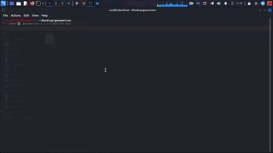Screen dimensions: 273x153
Task: Launch Firefox from the panel
Action: click(32, 3)
